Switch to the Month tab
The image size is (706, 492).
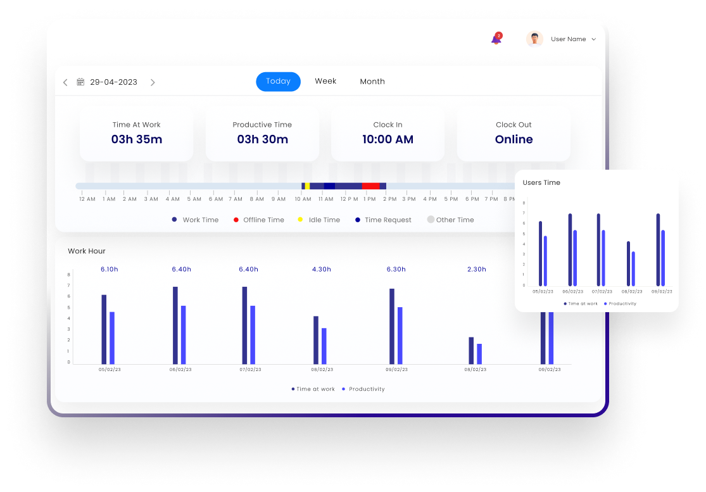pos(372,81)
